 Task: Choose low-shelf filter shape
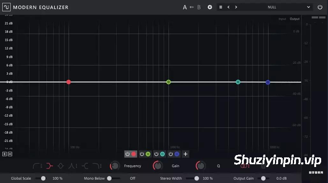click(49, 166)
